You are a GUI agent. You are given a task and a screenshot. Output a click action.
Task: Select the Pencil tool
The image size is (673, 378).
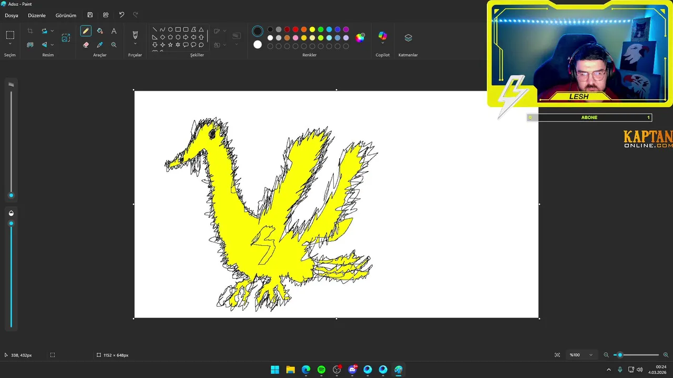pyautogui.click(x=86, y=31)
